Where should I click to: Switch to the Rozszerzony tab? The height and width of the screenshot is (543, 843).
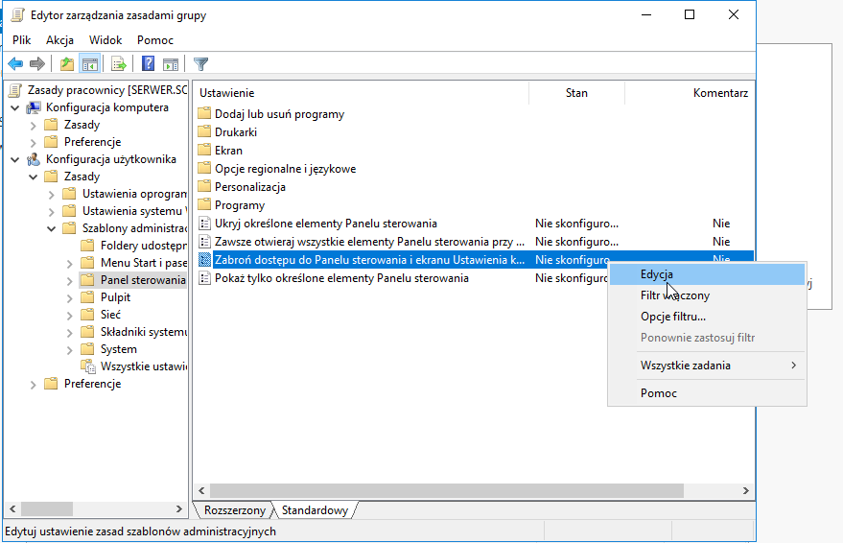234,510
